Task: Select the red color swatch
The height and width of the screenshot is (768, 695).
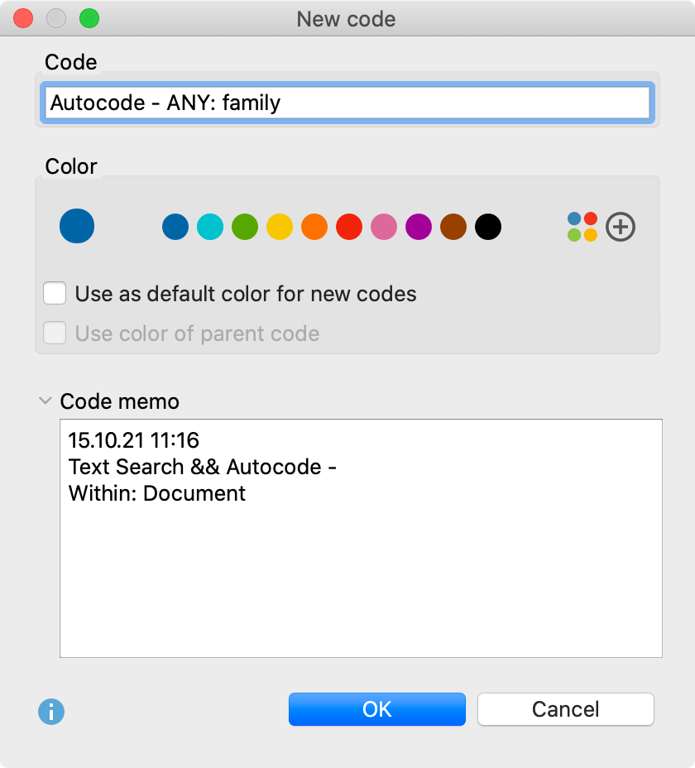Action: [349, 227]
